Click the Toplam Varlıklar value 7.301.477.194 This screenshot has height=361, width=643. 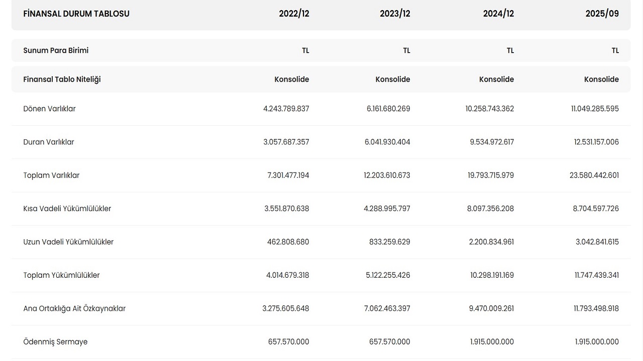286,175
